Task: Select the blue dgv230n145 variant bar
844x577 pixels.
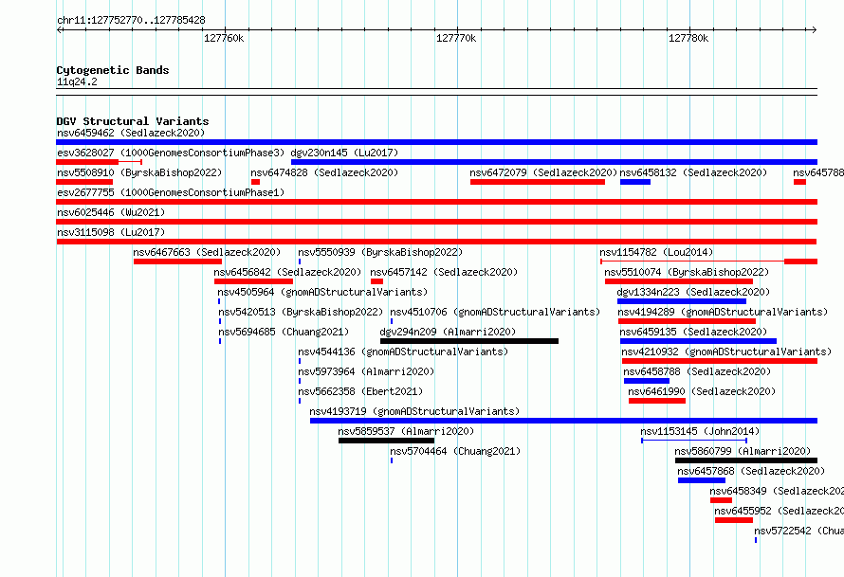Action: [554, 162]
